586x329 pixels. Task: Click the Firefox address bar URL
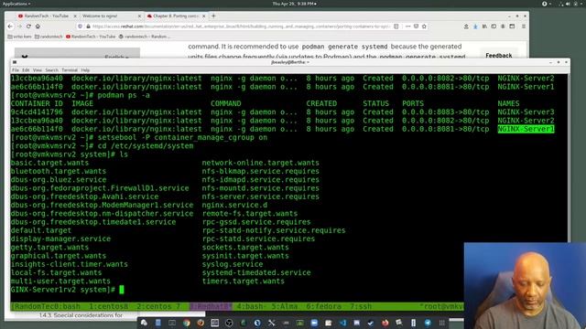[x=241, y=27]
